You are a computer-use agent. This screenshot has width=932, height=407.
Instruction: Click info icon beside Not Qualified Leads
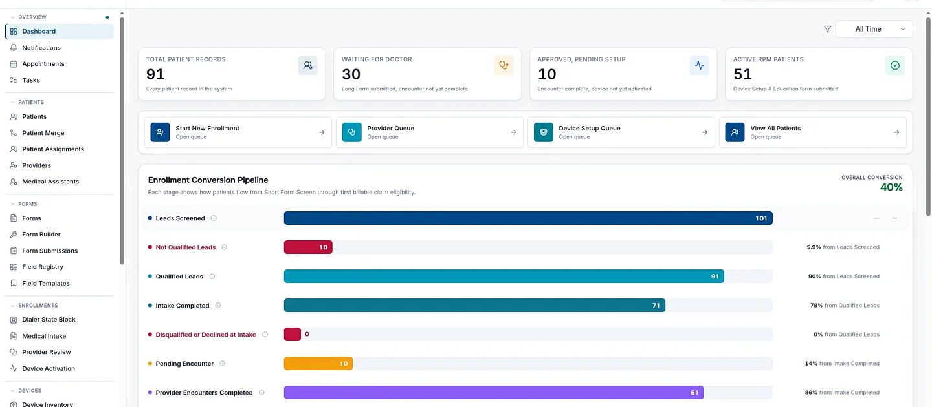pos(225,247)
